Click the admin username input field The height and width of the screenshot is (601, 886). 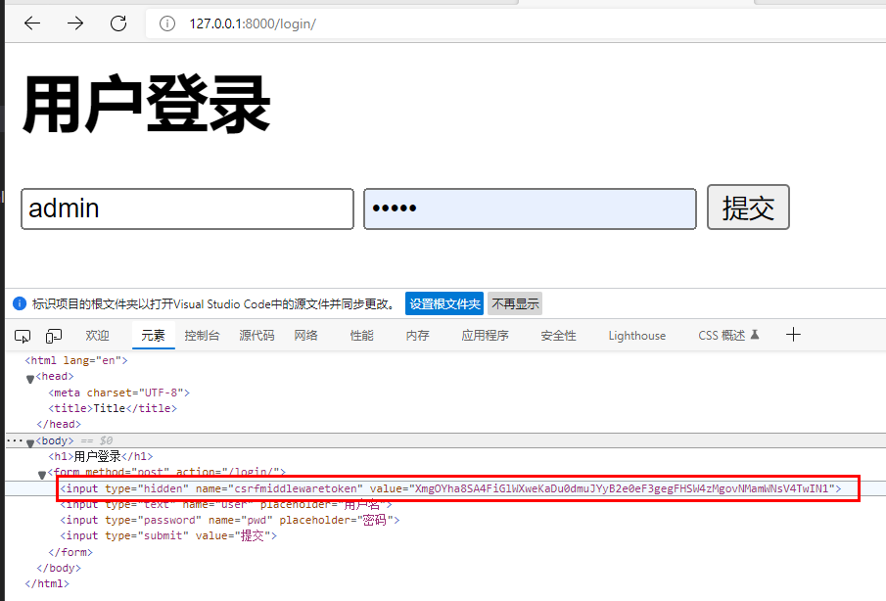tap(186, 208)
